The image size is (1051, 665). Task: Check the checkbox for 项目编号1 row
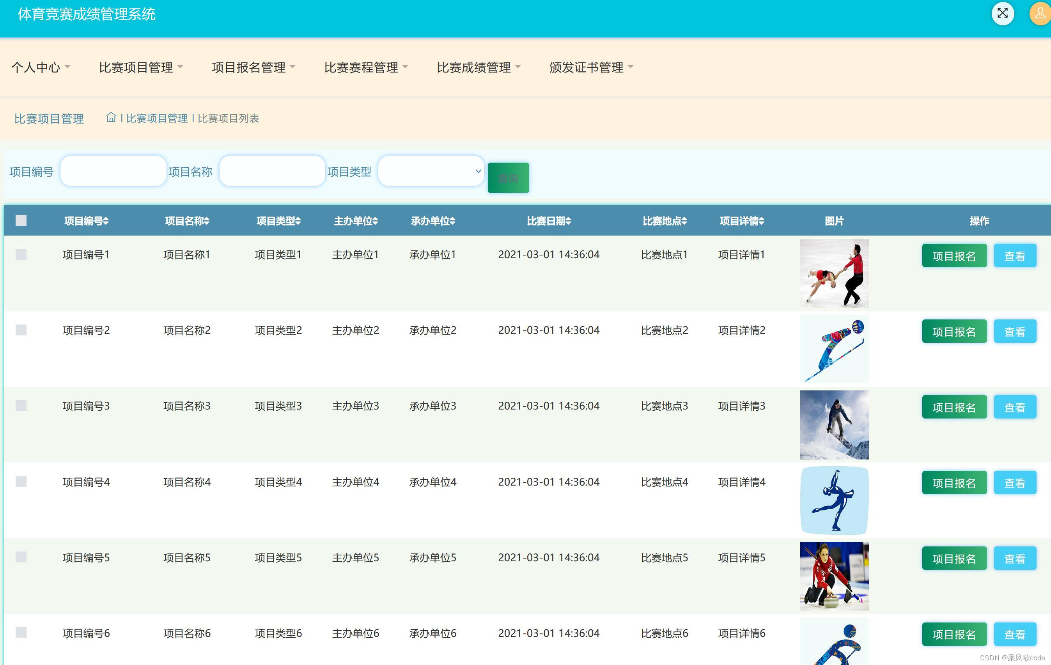click(x=21, y=254)
